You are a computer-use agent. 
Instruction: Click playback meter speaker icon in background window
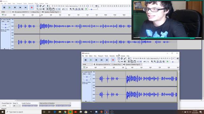96,6
